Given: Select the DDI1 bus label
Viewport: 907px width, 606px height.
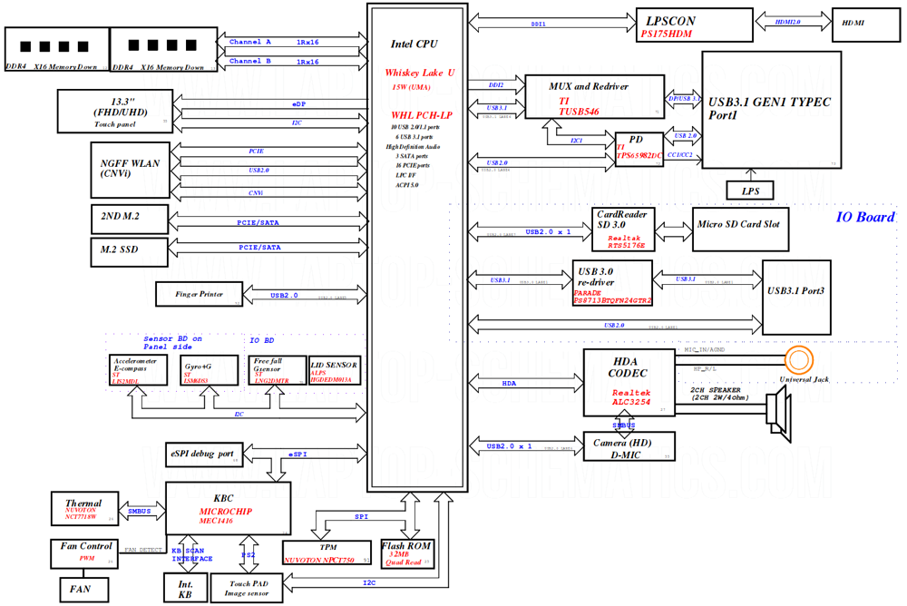Looking at the screenshot, I should click(538, 24).
